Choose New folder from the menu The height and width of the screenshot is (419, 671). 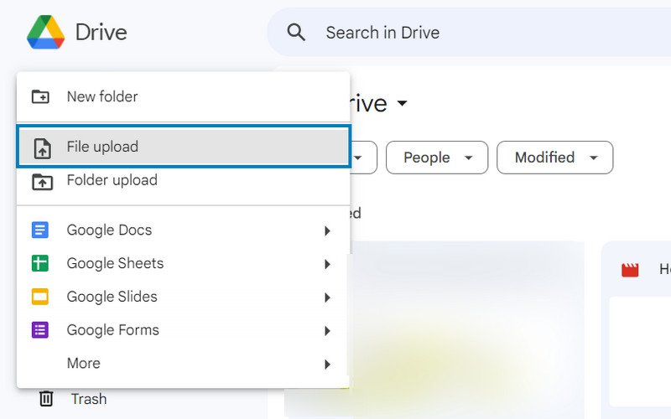[183, 96]
